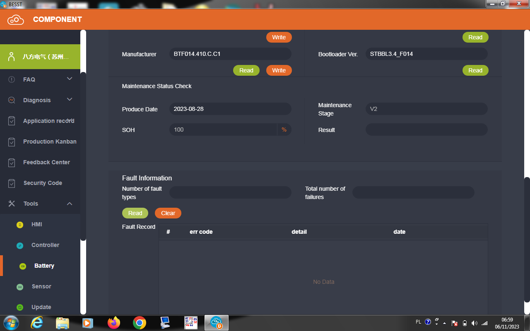This screenshot has height=331, width=530.
Task: Click the cloud logo in the orange header
Action: (x=16, y=19)
